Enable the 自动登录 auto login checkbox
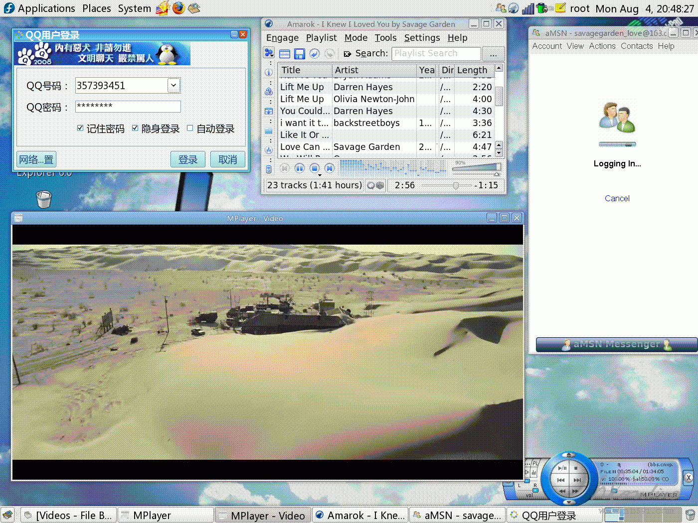The image size is (698, 523). (190, 129)
